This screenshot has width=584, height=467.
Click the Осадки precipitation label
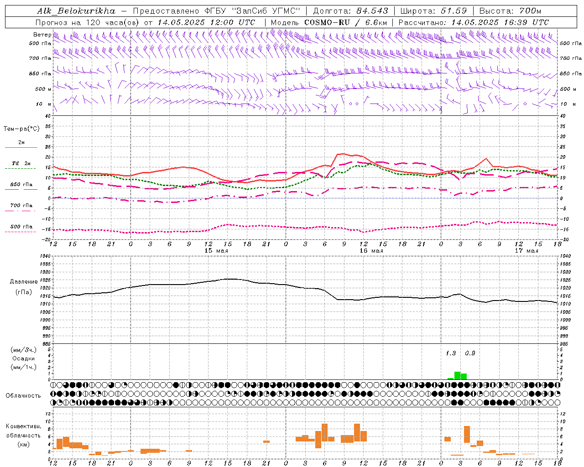click(24, 358)
